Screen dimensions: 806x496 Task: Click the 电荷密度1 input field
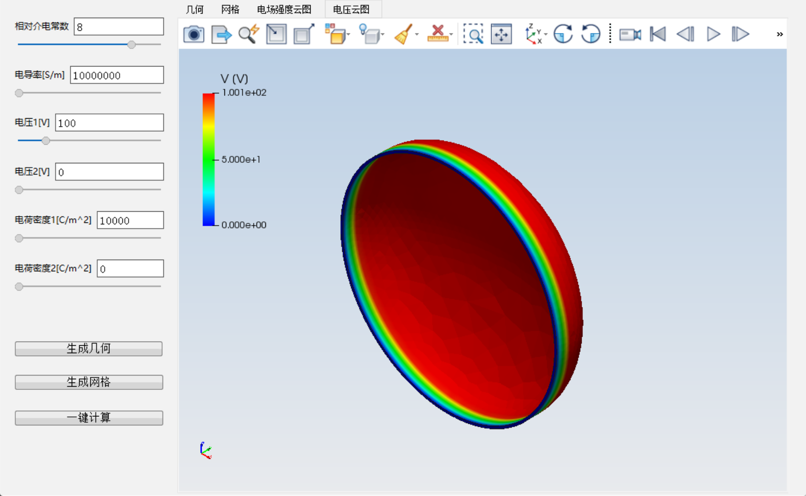pos(130,220)
